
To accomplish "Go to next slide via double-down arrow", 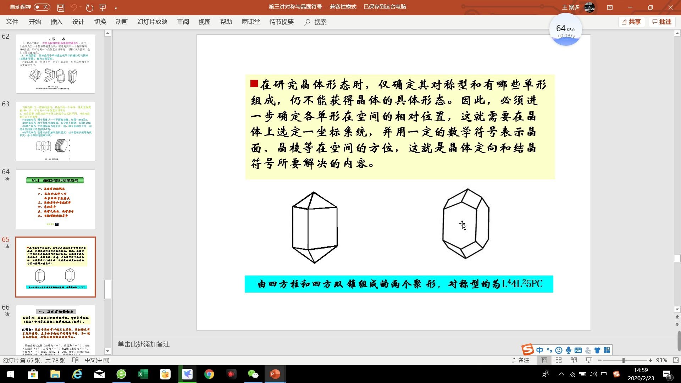I will click(677, 324).
